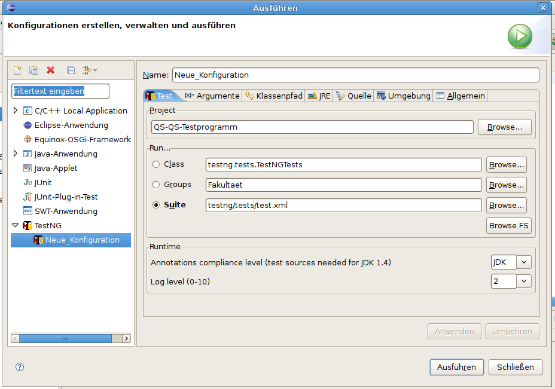The height and width of the screenshot is (389, 555).
Task: Collapse the TestNG tree node
Action: (15, 225)
